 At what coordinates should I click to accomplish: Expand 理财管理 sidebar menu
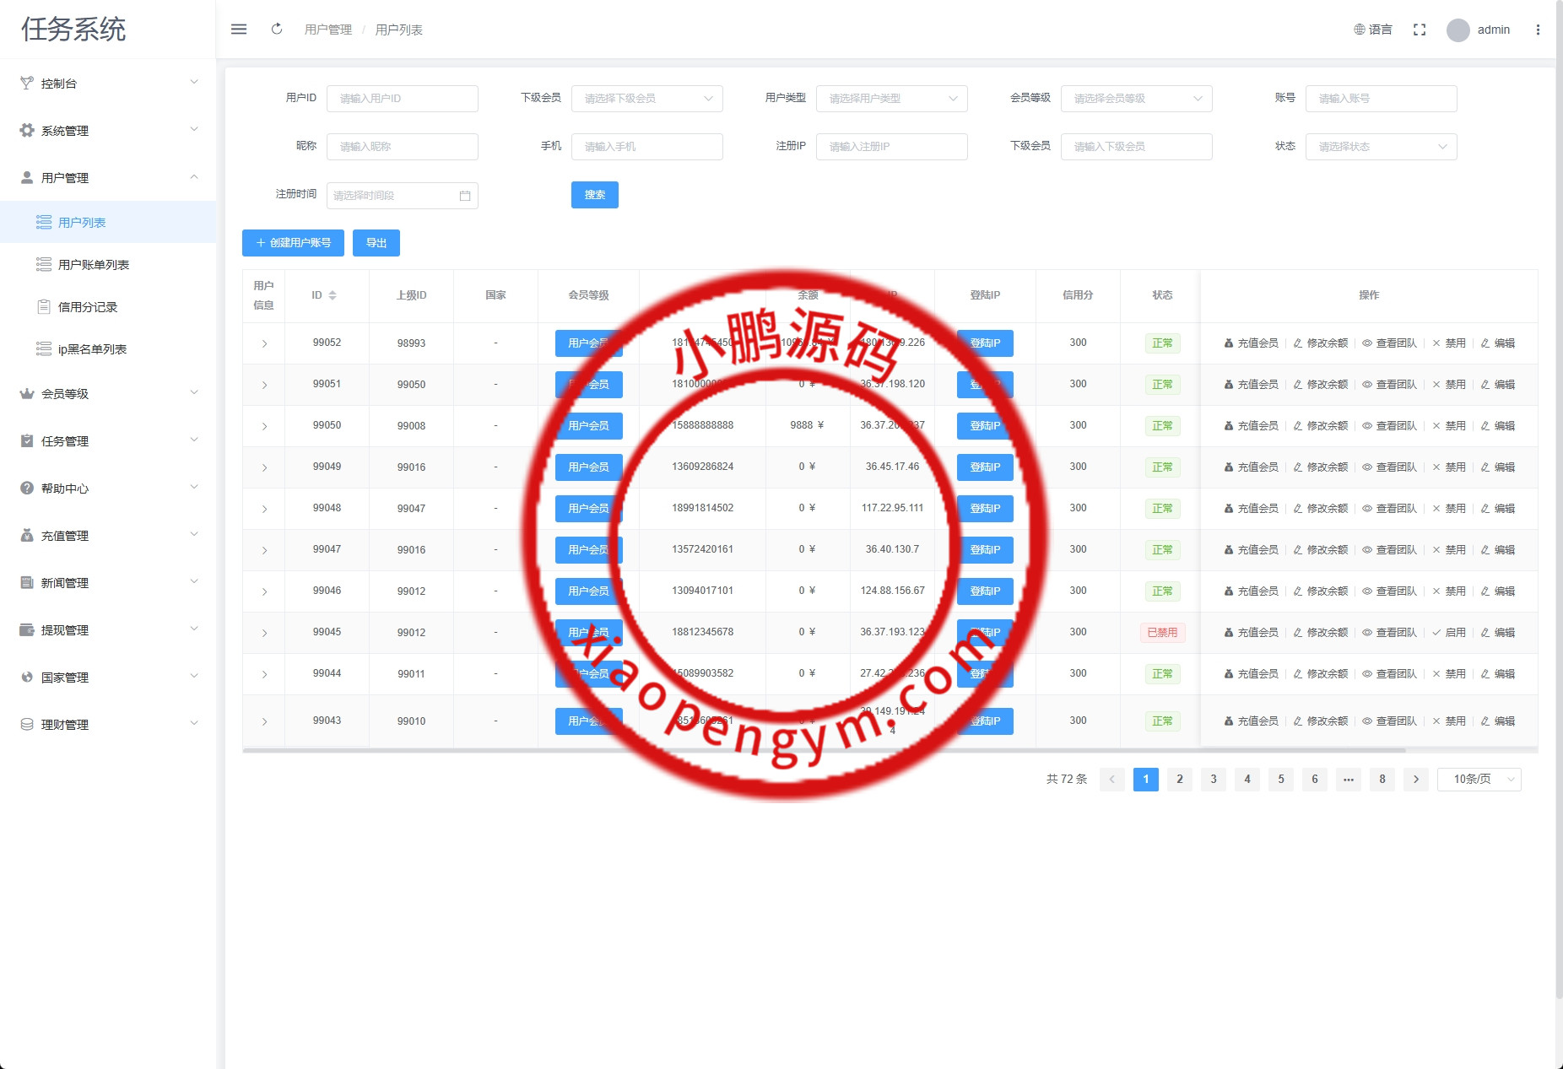click(x=108, y=724)
